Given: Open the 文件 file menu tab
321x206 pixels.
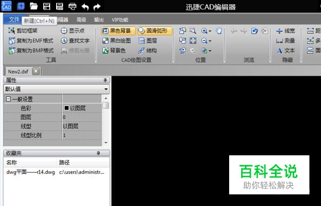Looking at the screenshot, I should pyautogui.click(x=14, y=20).
